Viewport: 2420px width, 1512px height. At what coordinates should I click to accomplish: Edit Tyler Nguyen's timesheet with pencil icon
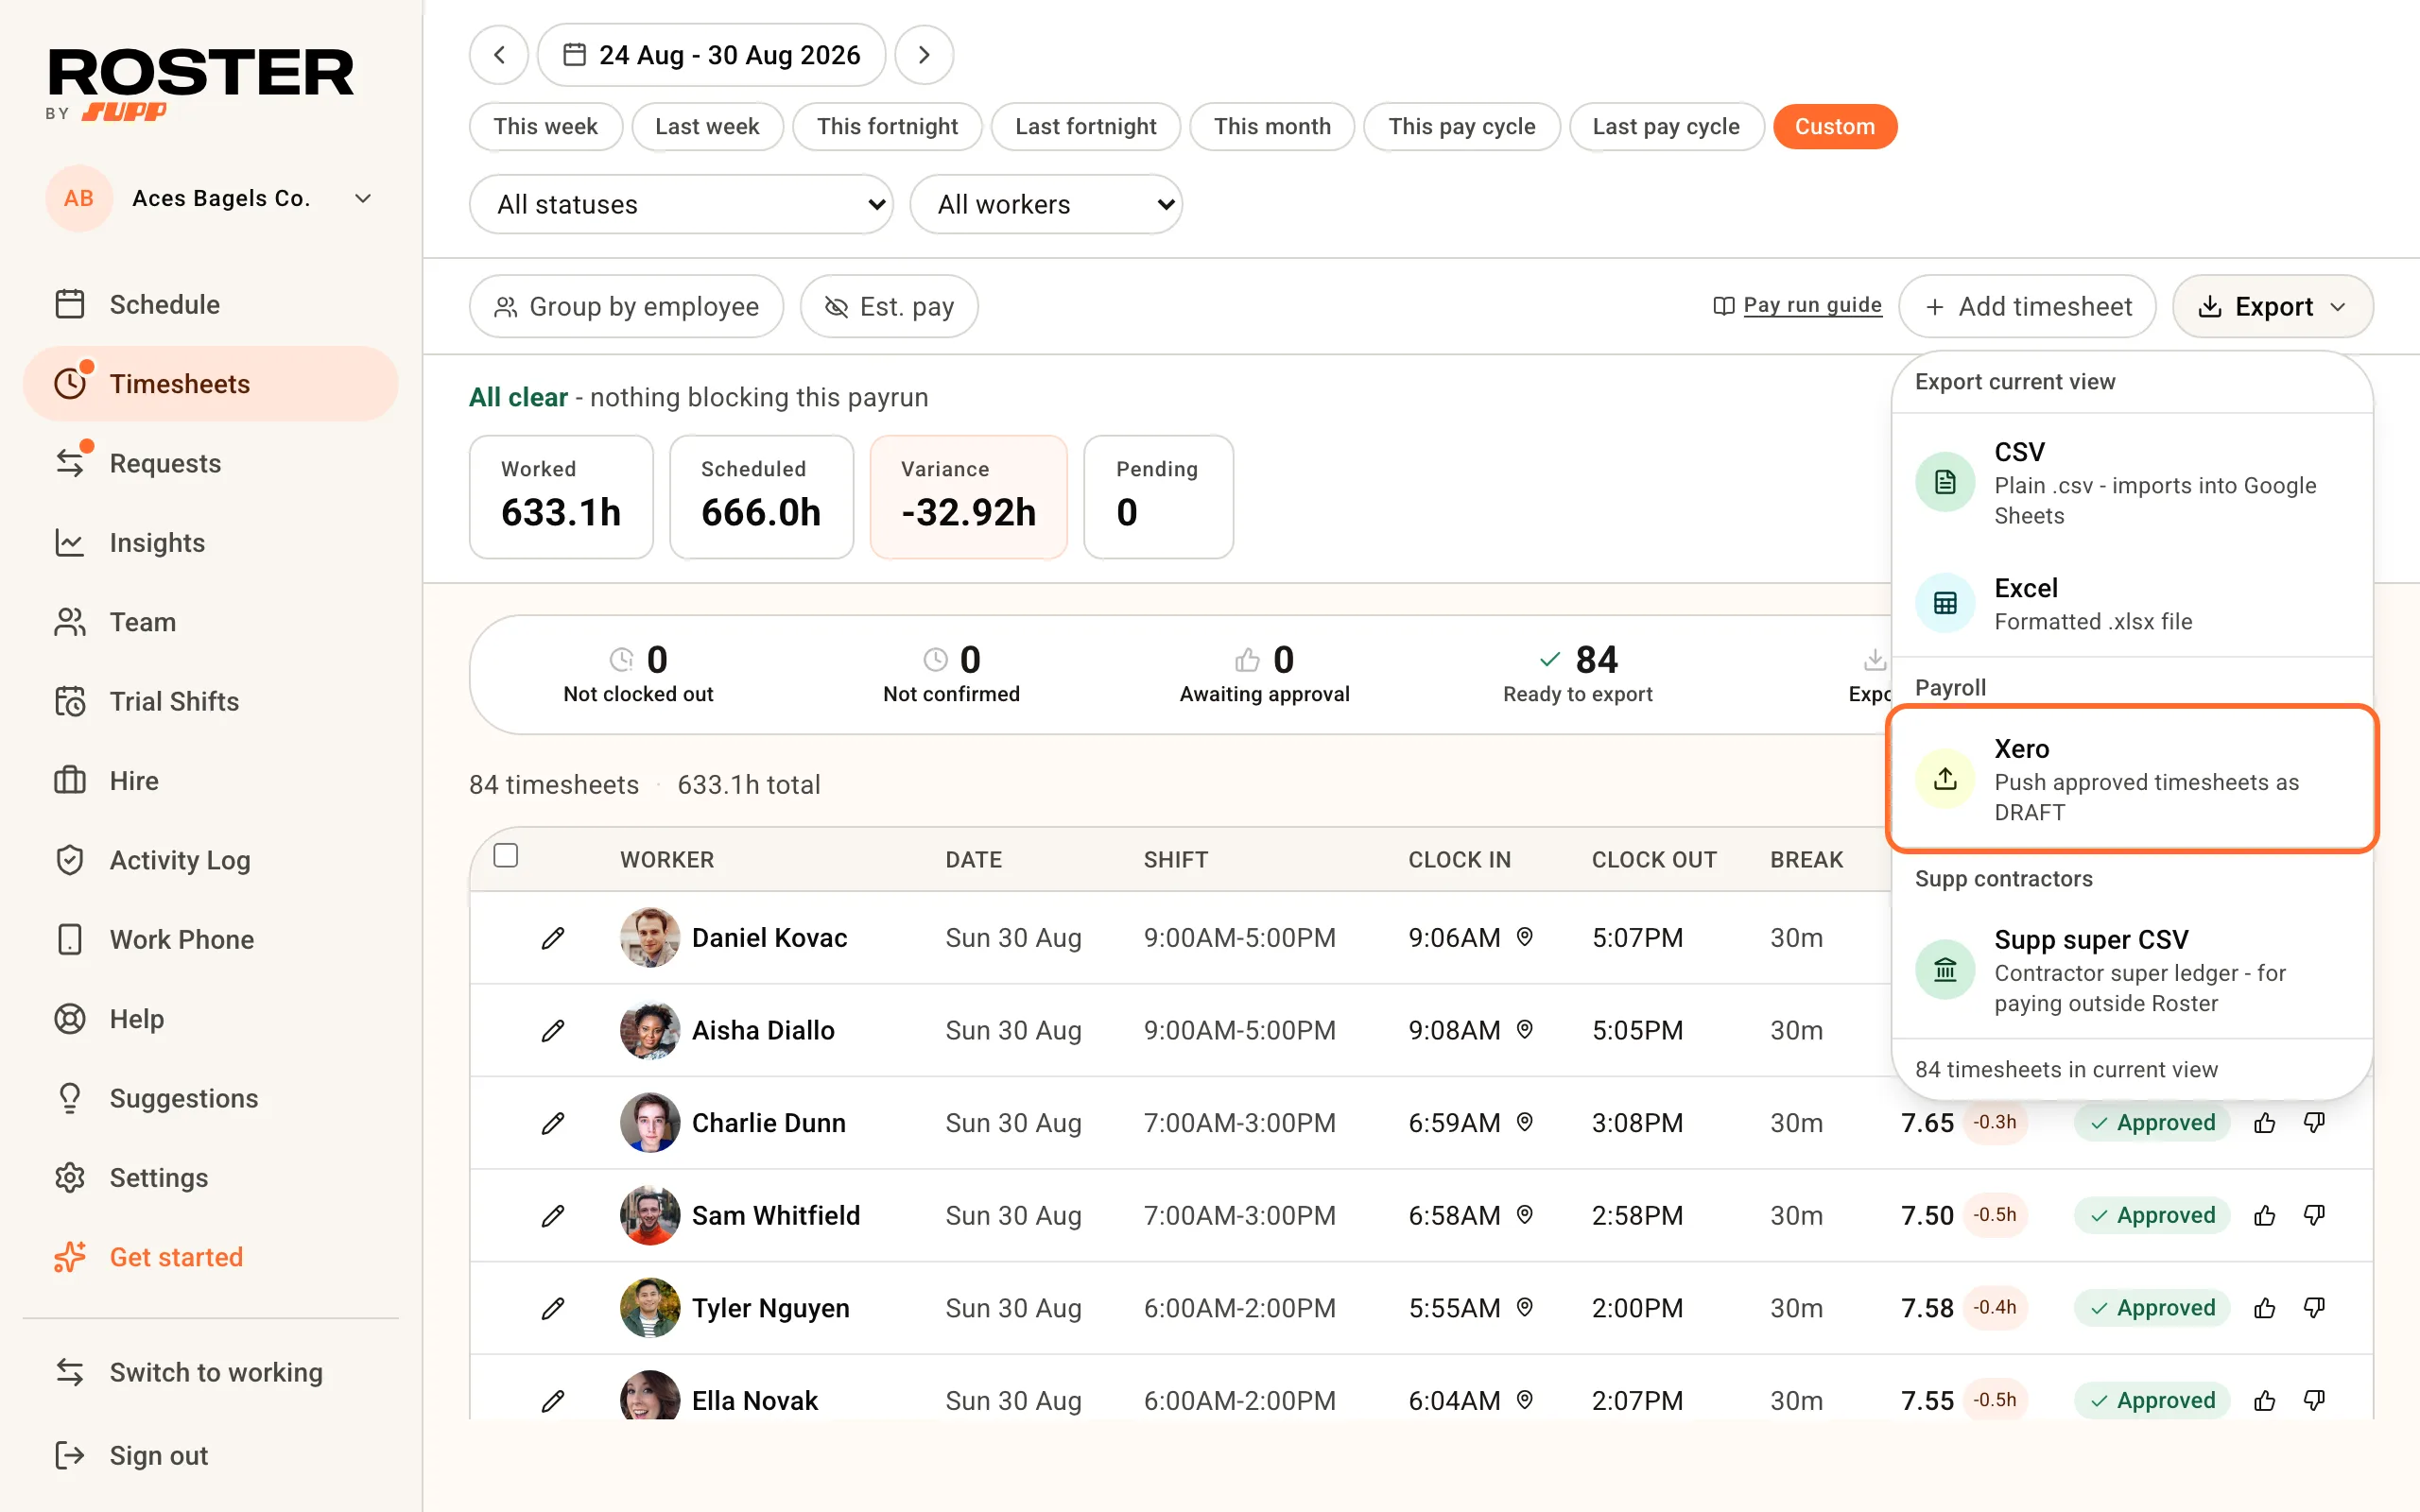point(553,1308)
